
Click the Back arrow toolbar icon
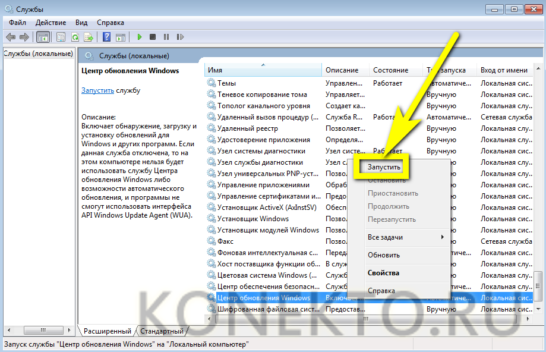coord(11,37)
